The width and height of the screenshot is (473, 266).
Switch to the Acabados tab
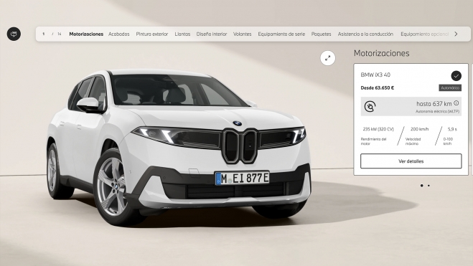click(x=119, y=34)
